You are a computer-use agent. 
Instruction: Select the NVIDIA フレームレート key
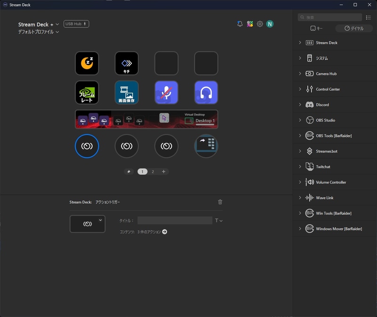click(87, 92)
